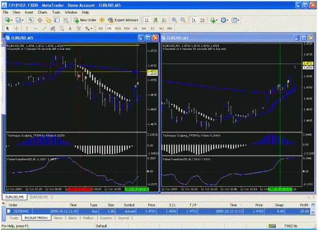
Task: Select the Text Label tool
Action: [x=79, y=28]
